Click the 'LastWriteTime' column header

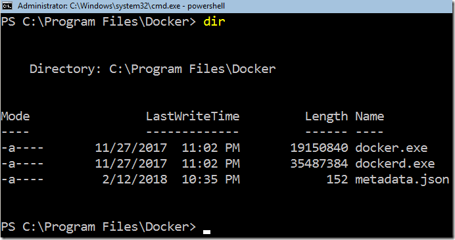pyautogui.click(x=193, y=116)
